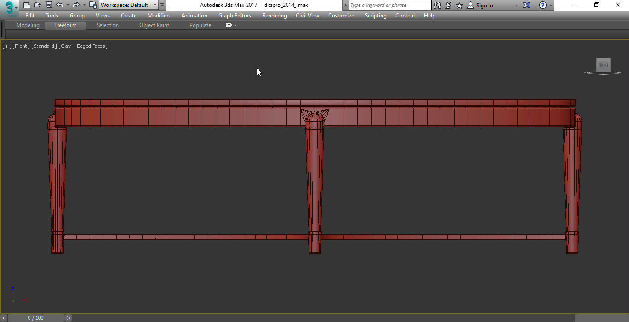The image size is (629, 322).
Task: Click the ViewCube Front face
Action: click(x=603, y=65)
